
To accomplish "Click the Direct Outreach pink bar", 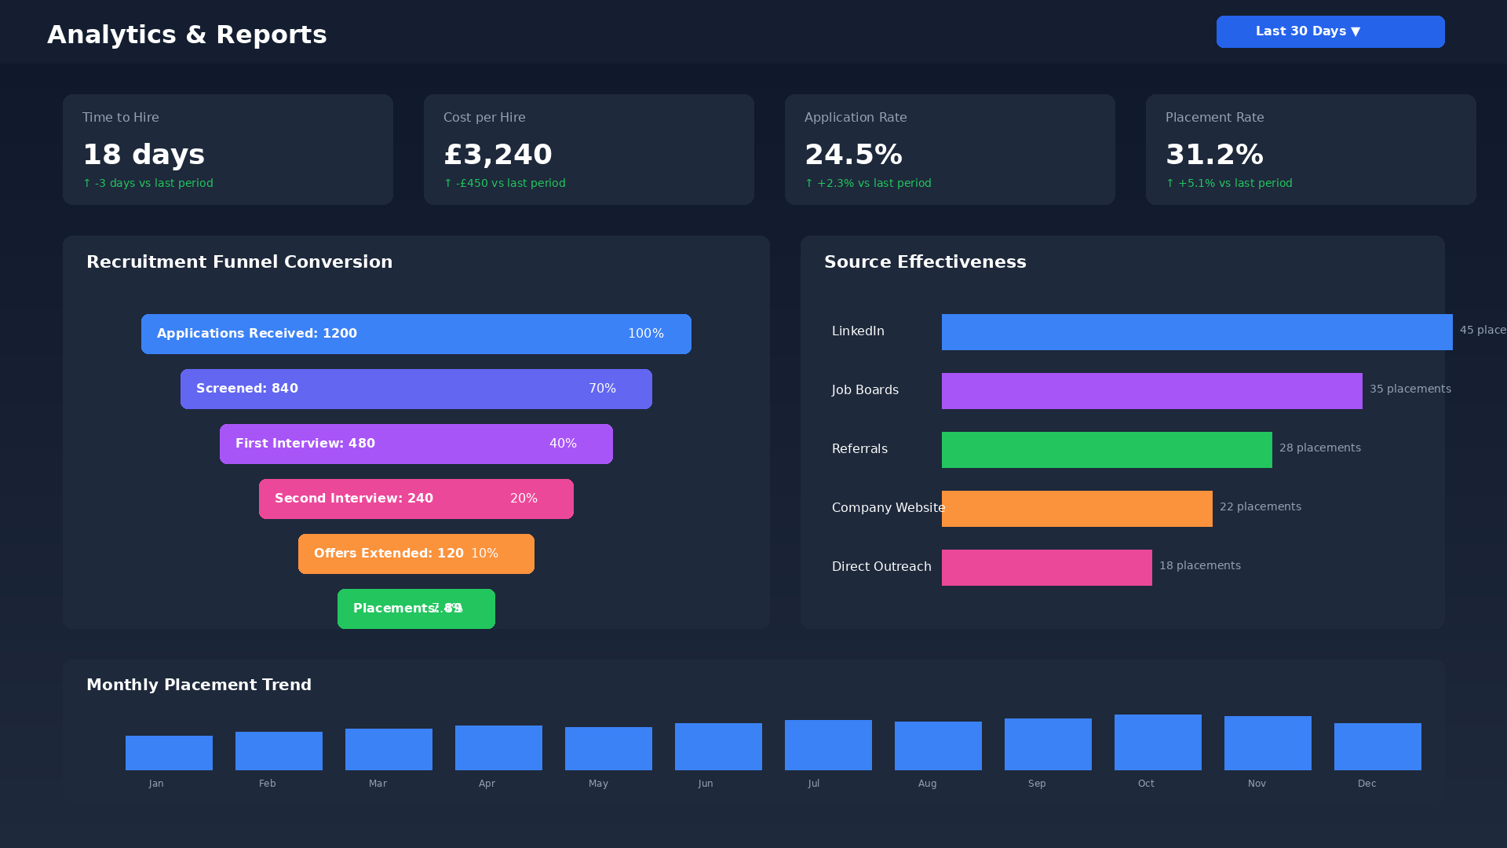I will 1046,567.
